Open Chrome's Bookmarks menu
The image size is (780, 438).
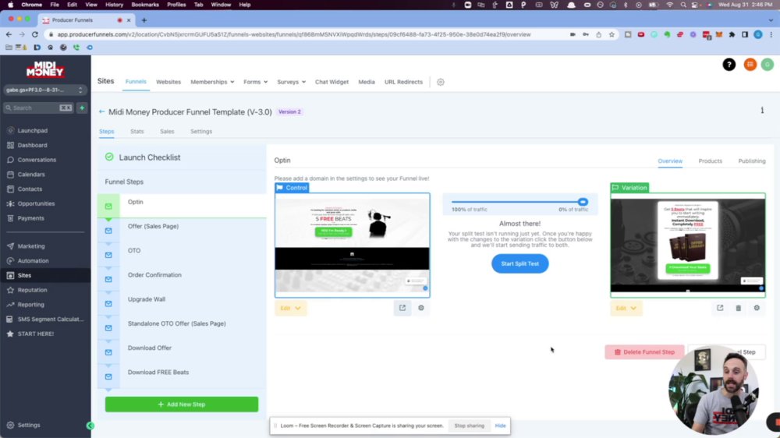(x=145, y=5)
